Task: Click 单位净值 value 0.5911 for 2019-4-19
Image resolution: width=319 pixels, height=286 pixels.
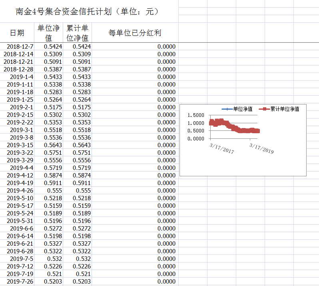Action: (49, 183)
